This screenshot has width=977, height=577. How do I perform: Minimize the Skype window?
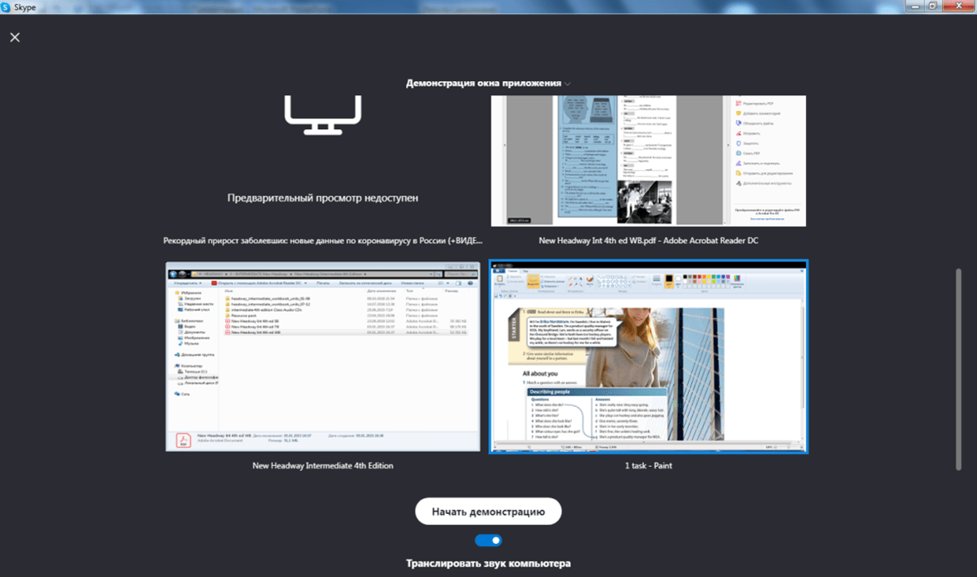[916, 7]
